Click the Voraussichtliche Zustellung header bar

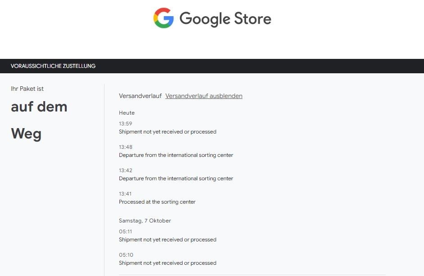(212, 66)
